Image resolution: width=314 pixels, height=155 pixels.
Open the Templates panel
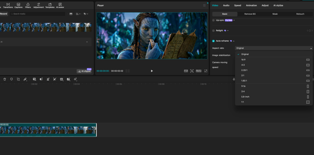click(50, 6)
